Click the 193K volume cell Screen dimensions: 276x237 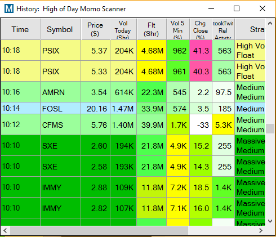(123, 167)
